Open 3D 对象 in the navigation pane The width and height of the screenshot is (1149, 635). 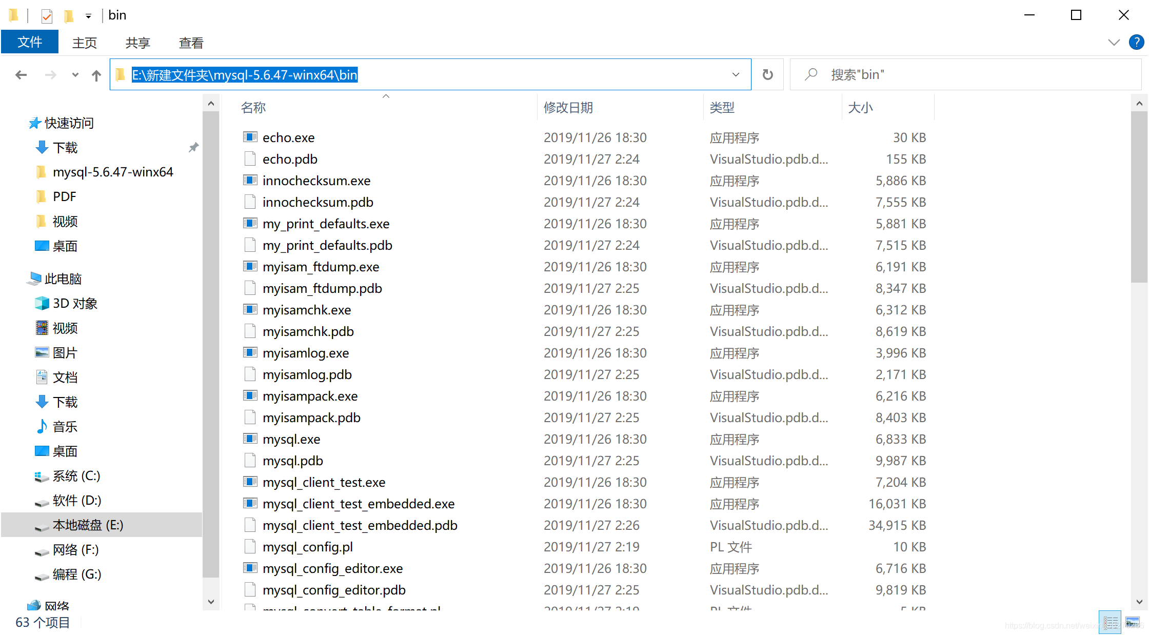[75, 304]
